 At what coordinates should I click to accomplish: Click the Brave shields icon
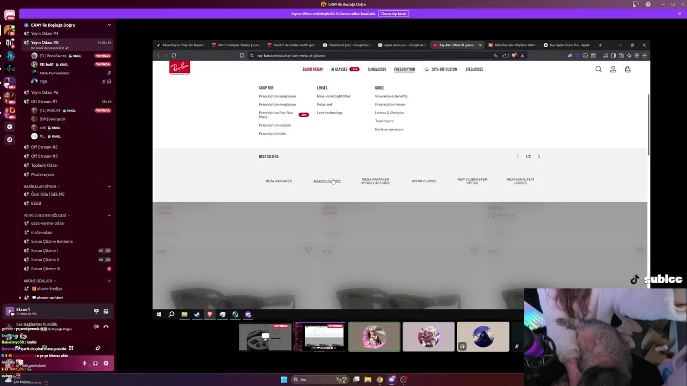[514, 55]
